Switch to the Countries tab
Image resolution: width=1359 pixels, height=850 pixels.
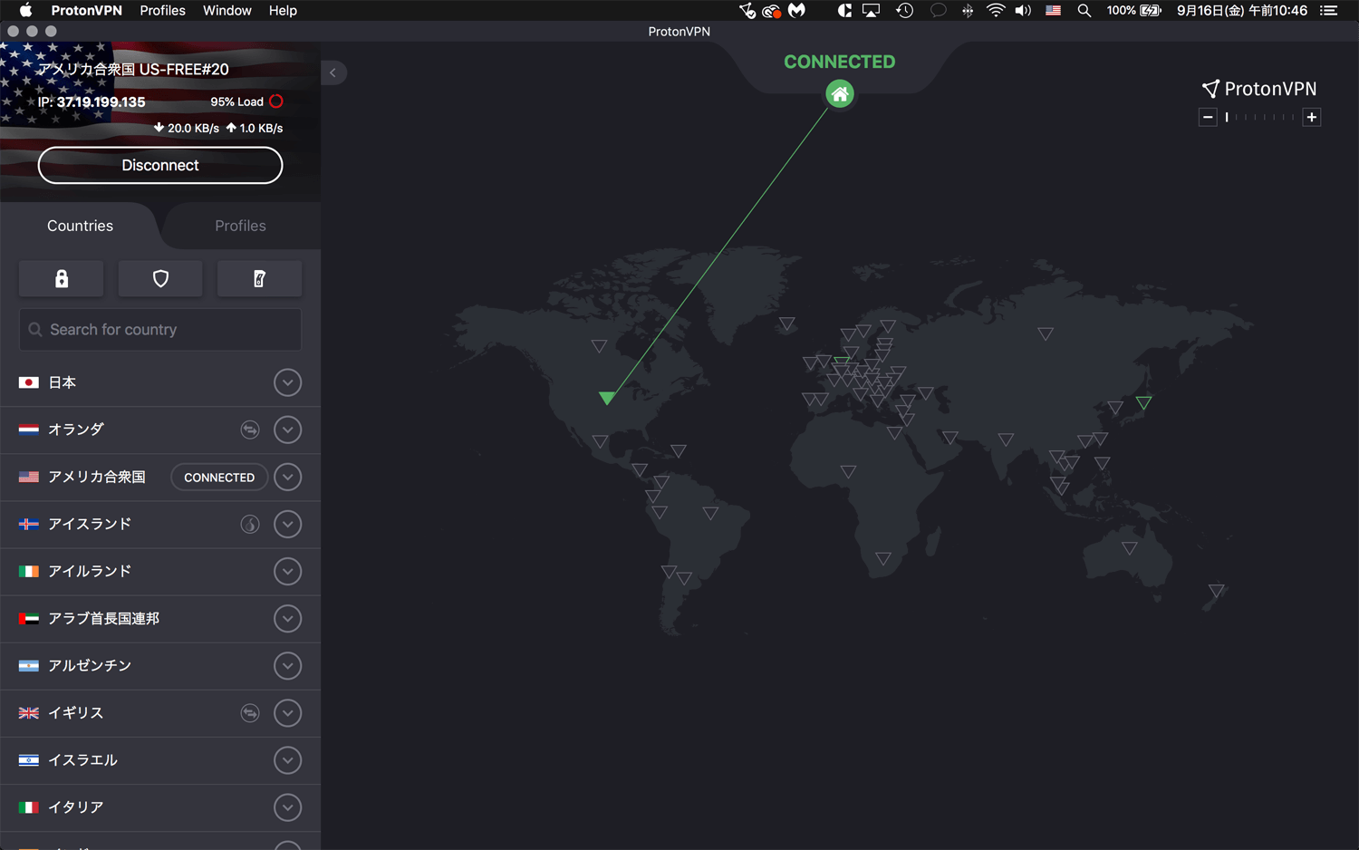pos(80,226)
